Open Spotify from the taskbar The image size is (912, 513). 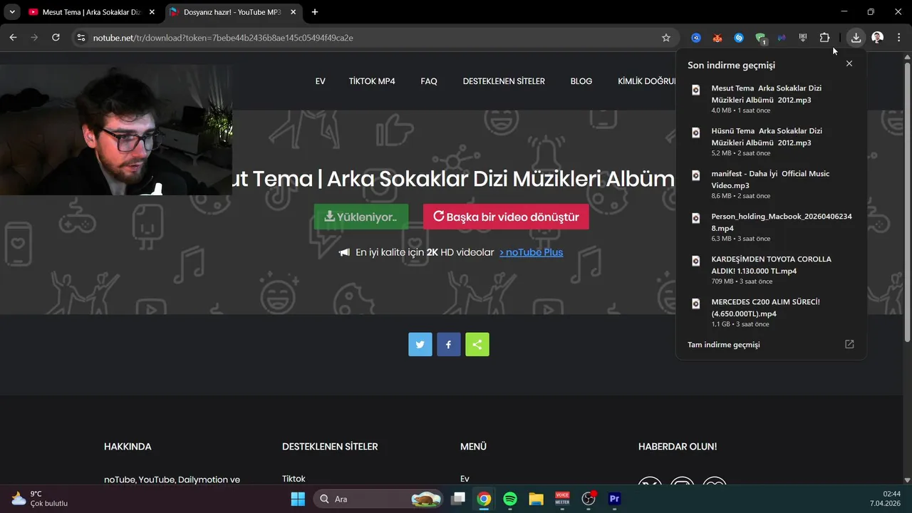point(510,499)
